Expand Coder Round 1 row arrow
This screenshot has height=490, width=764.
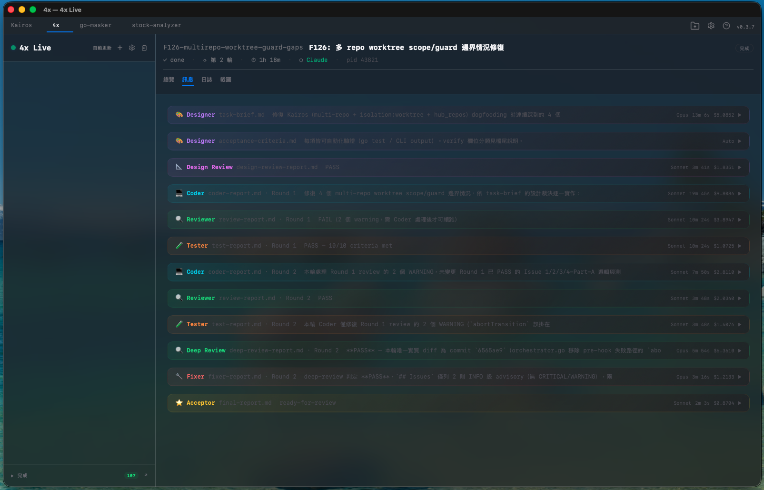[x=740, y=194]
